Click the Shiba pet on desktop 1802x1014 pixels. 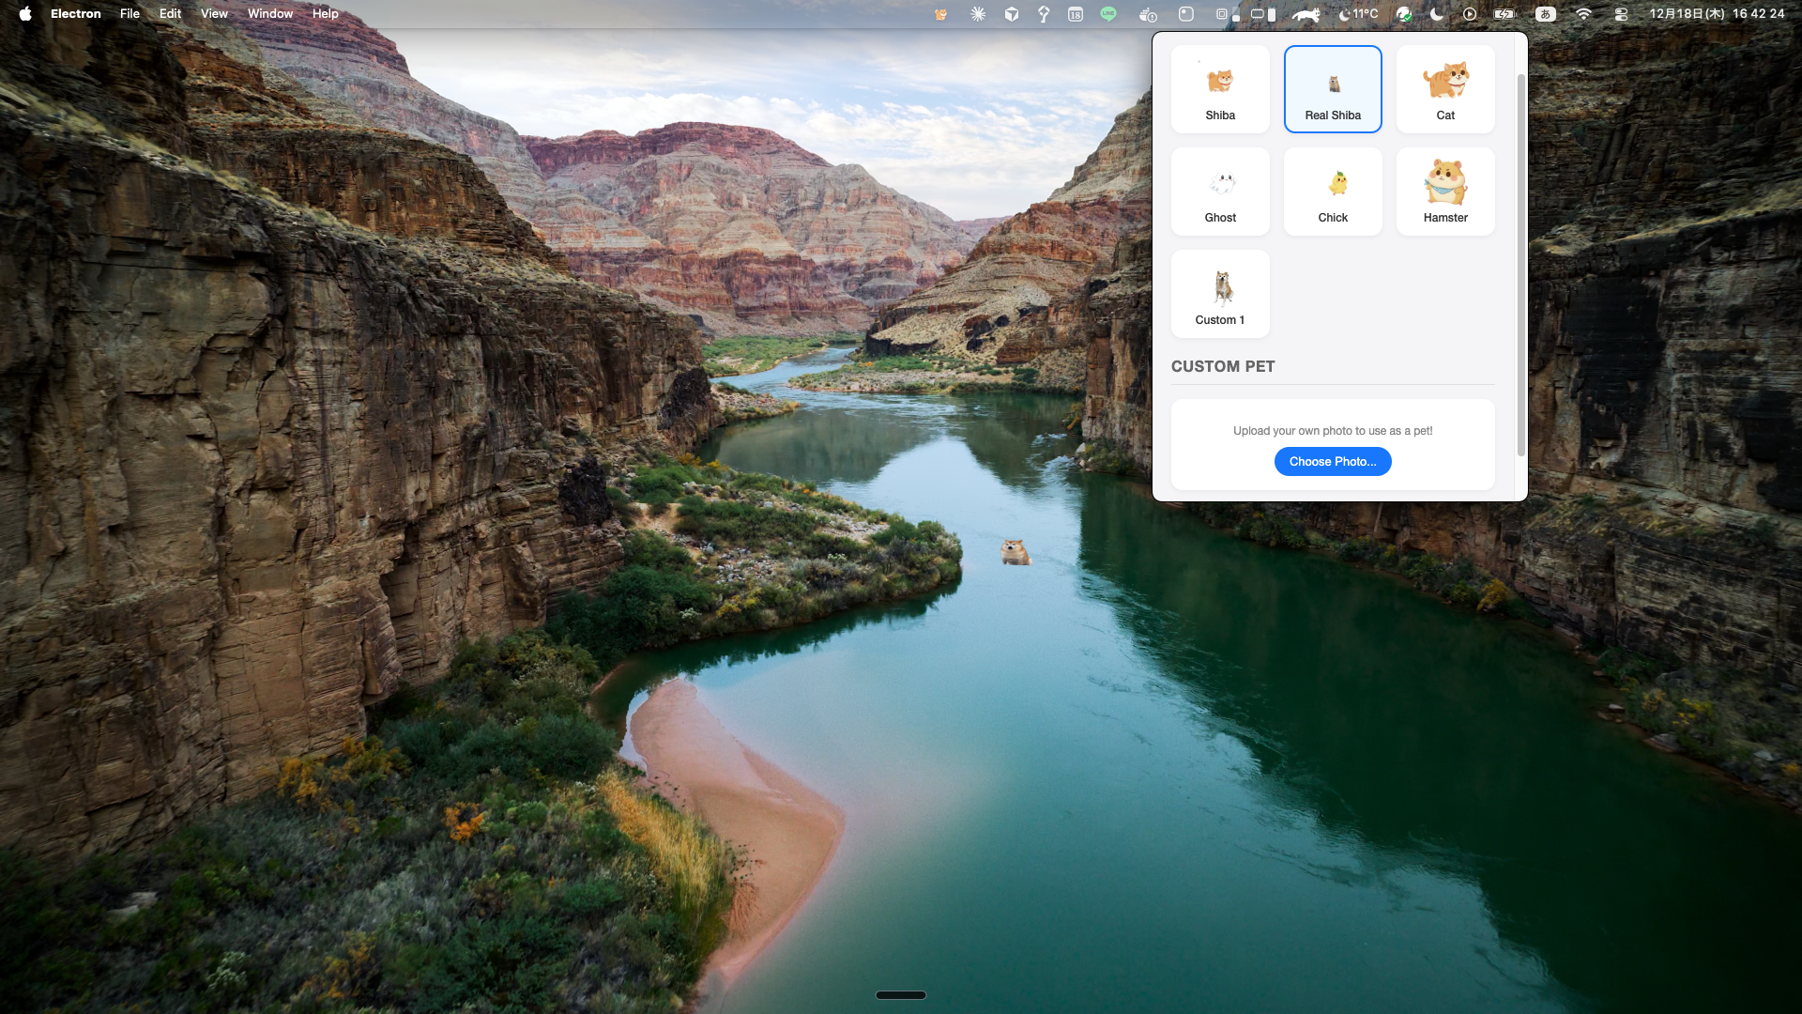click(1016, 552)
